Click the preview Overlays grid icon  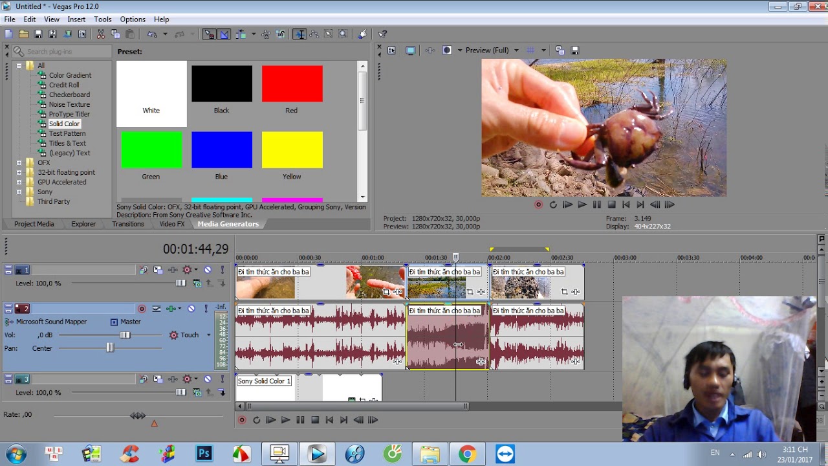531,50
